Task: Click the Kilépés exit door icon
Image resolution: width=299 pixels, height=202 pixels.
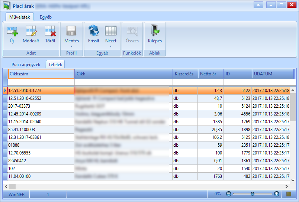Action: click(155, 30)
